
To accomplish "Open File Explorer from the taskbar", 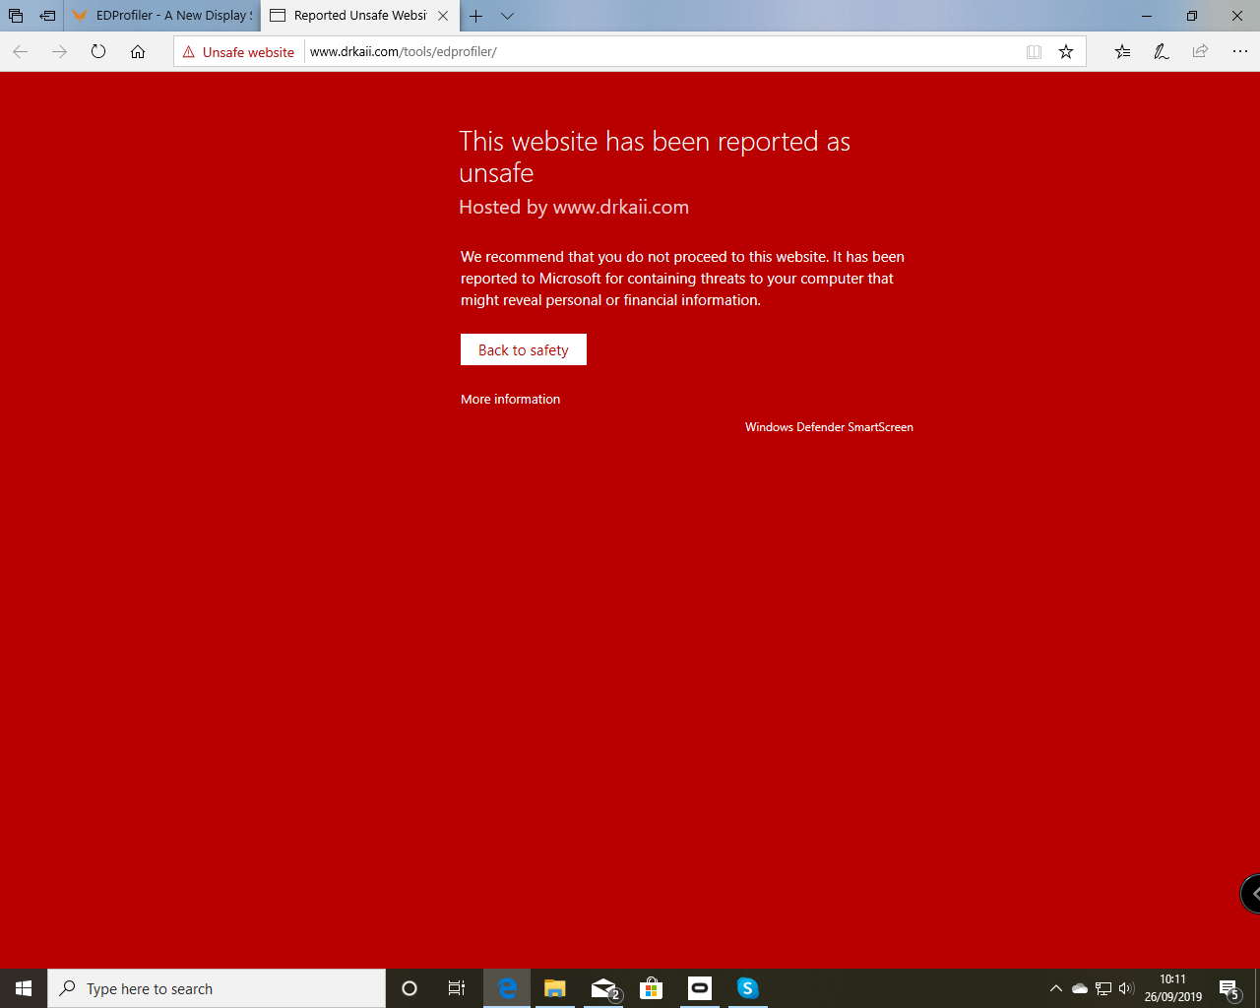I will (x=555, y=988).
